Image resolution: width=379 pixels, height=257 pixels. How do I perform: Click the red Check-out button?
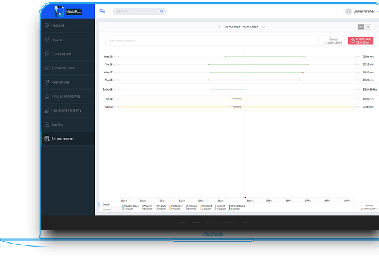click(x=360, y=41)
